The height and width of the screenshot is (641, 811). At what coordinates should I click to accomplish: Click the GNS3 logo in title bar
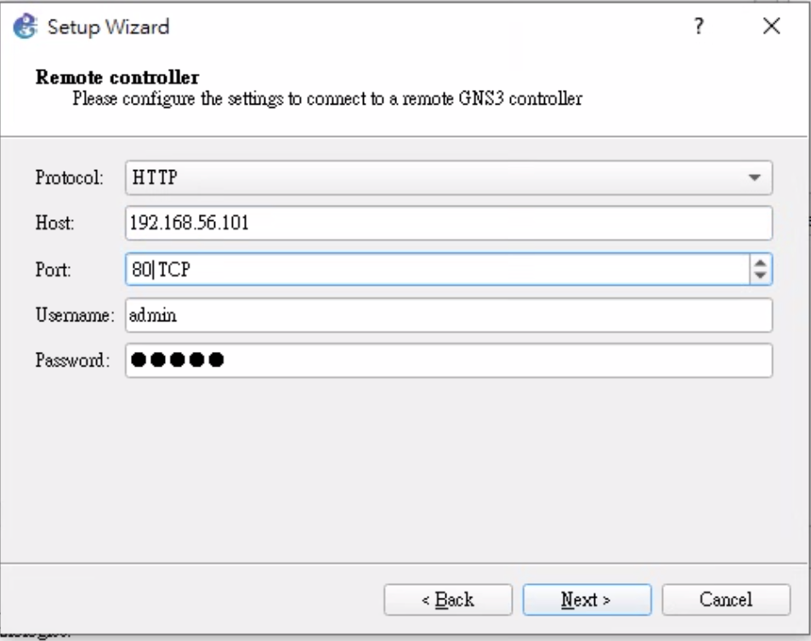[24, 27]
